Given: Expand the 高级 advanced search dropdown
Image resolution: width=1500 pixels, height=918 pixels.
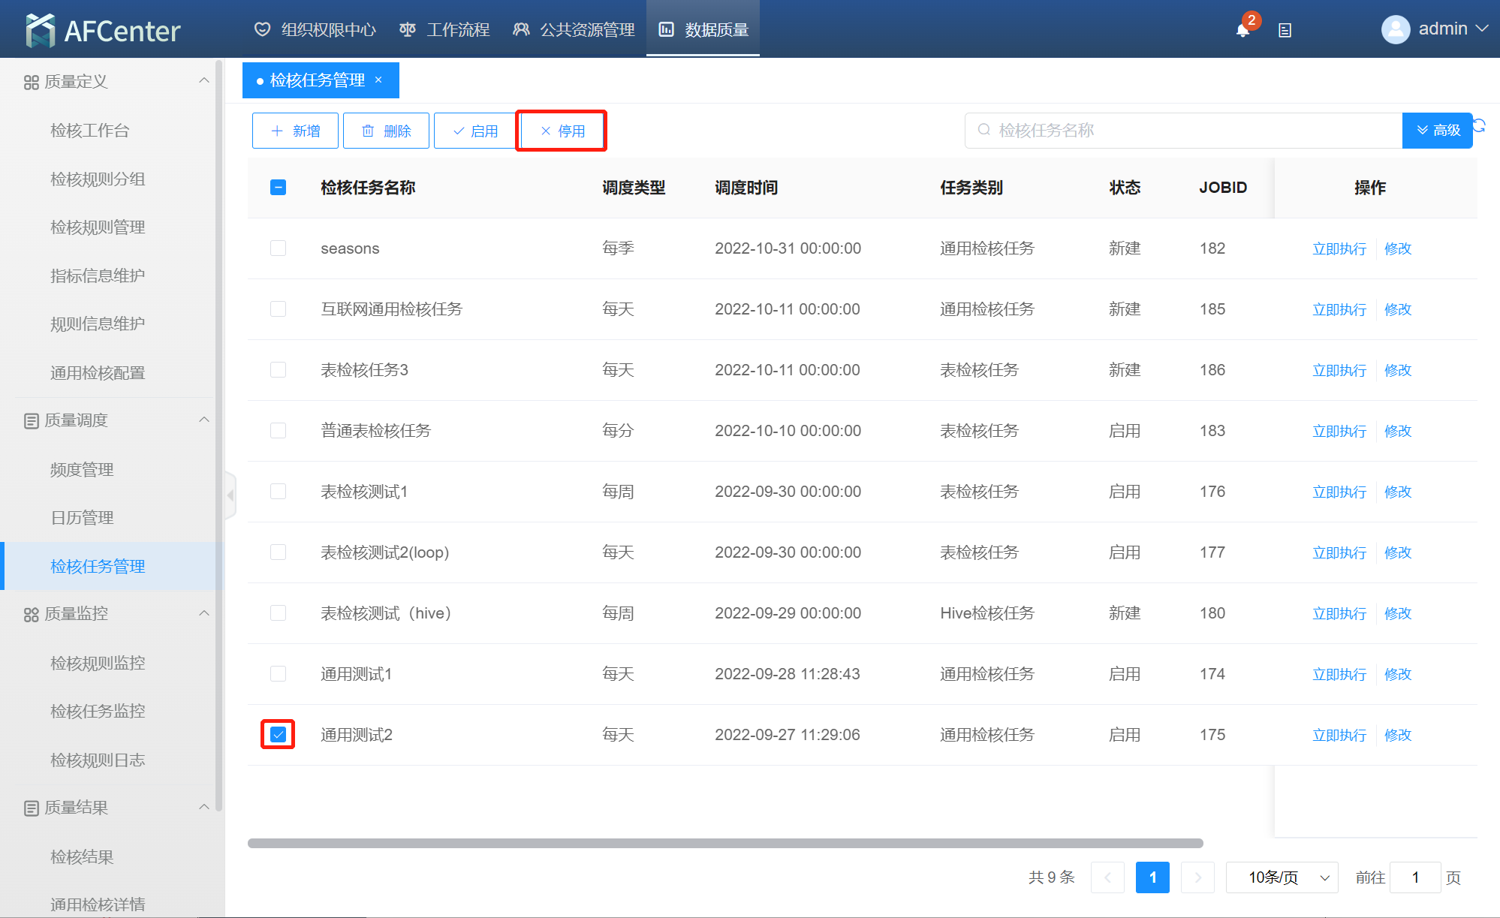Looking at the screenshot, I should point(1437,131).
